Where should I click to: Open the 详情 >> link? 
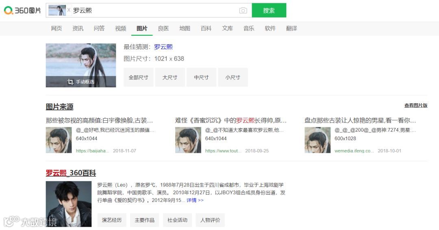(x=195, y=200)
